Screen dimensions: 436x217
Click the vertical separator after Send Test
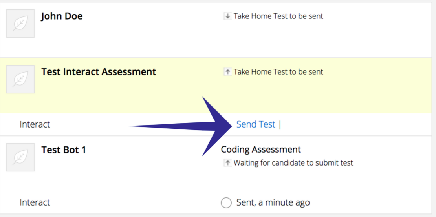[280, 125]
